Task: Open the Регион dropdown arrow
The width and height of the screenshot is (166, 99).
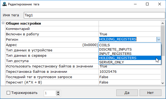Action: [x=159, y=39]
